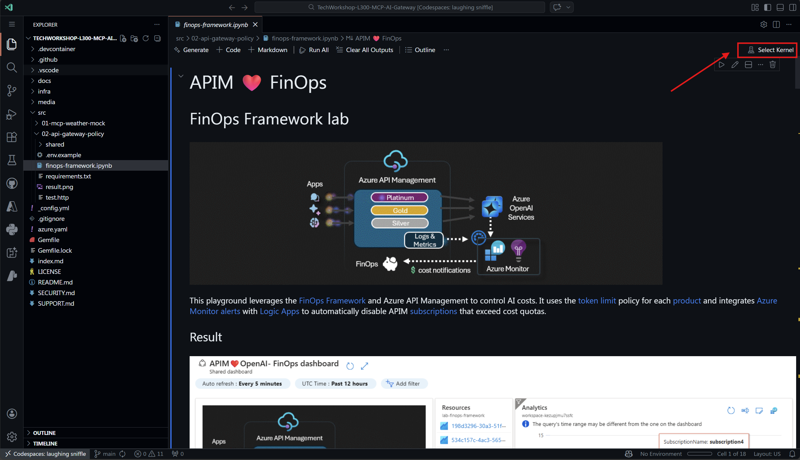This screenshot has height=460, width=800.
Task: Expand the TIMELINE section
Action: (45, 444)
